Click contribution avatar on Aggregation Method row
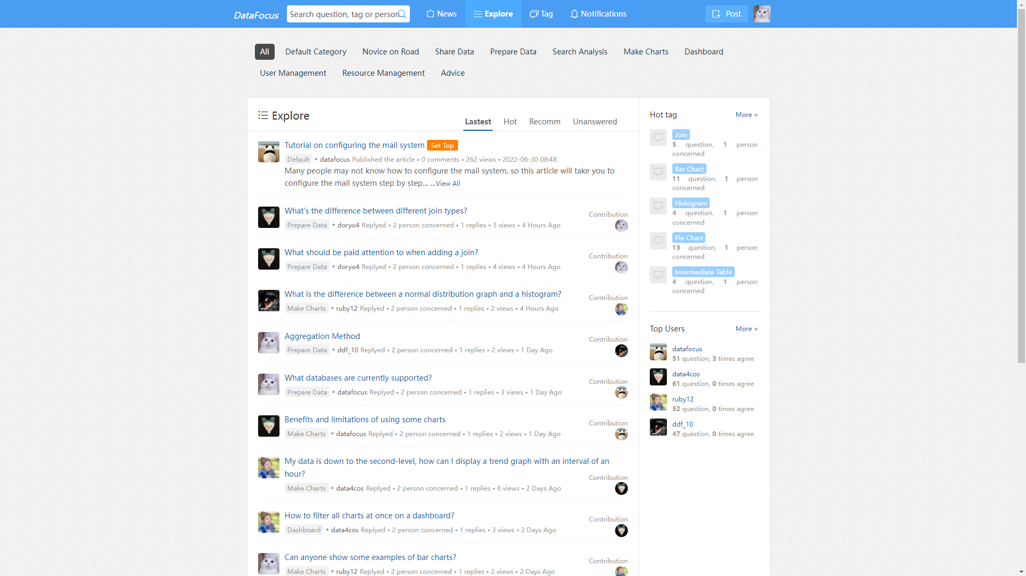The width and height of the screenshot is (1026, 576). (621, 351)
